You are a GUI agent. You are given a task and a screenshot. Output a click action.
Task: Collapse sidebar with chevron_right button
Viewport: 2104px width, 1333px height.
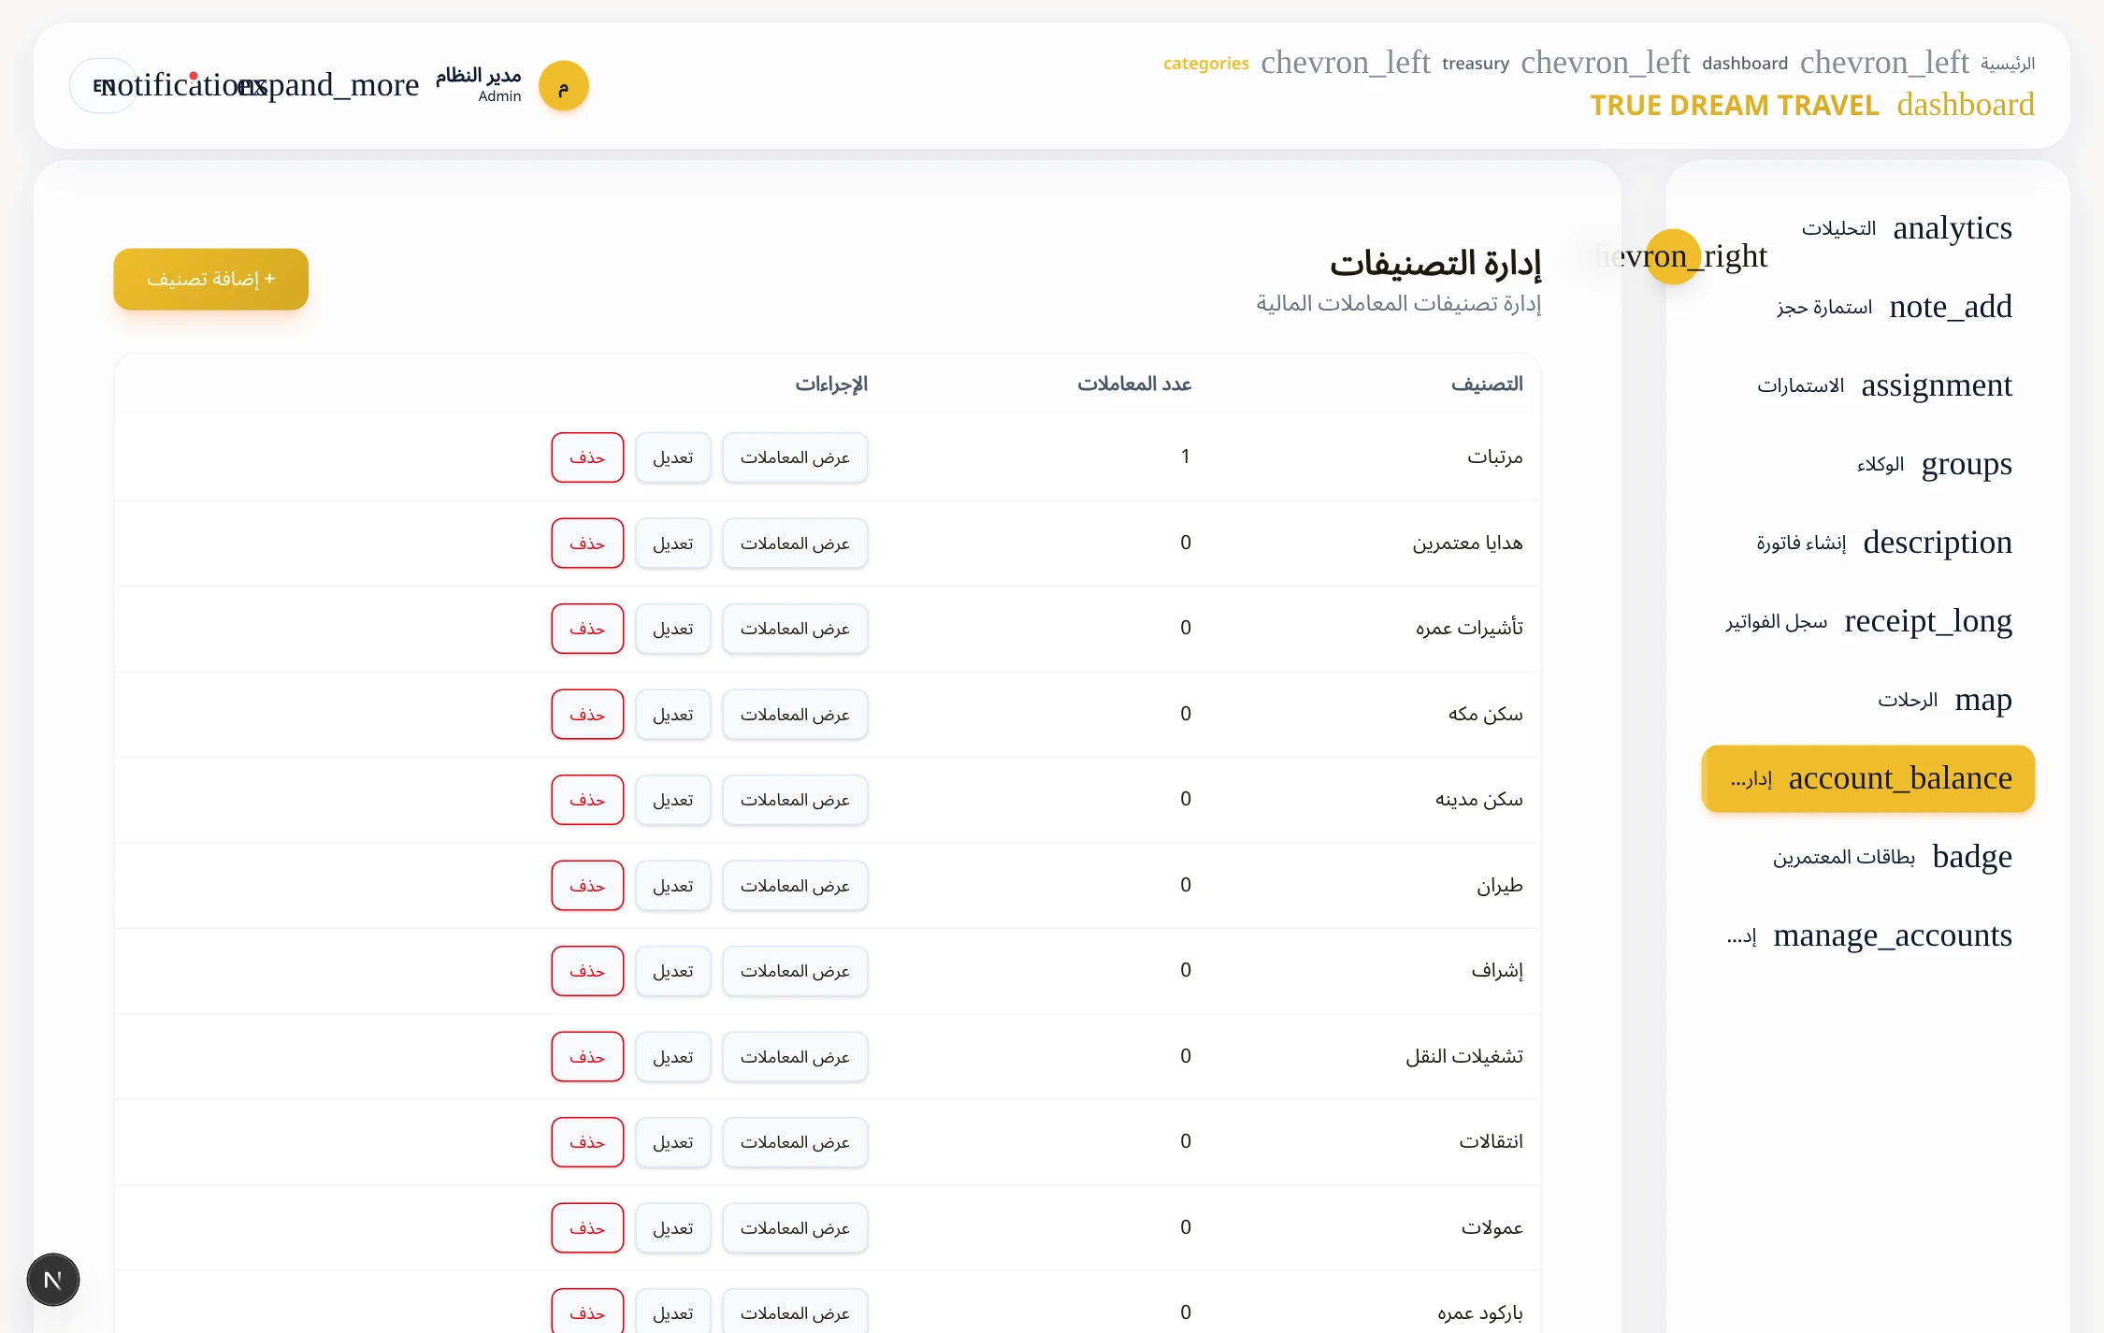pos(1672,256)
